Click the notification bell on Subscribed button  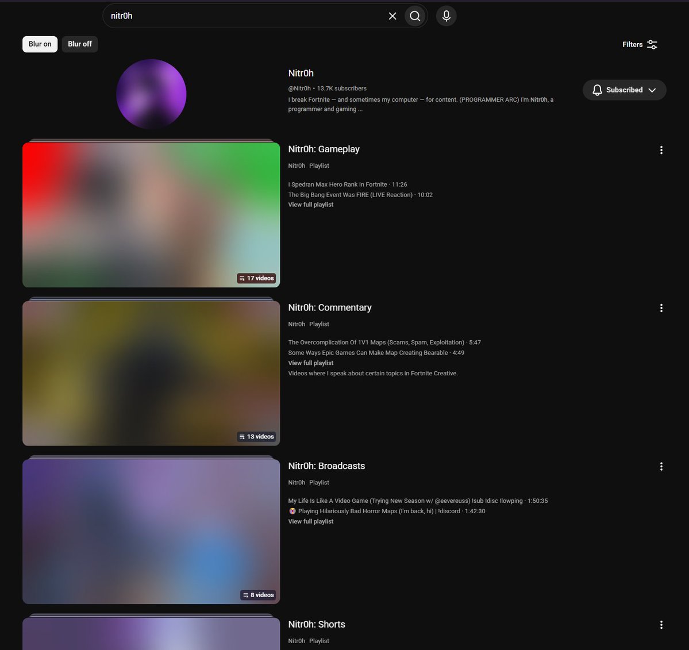[597, 90]
